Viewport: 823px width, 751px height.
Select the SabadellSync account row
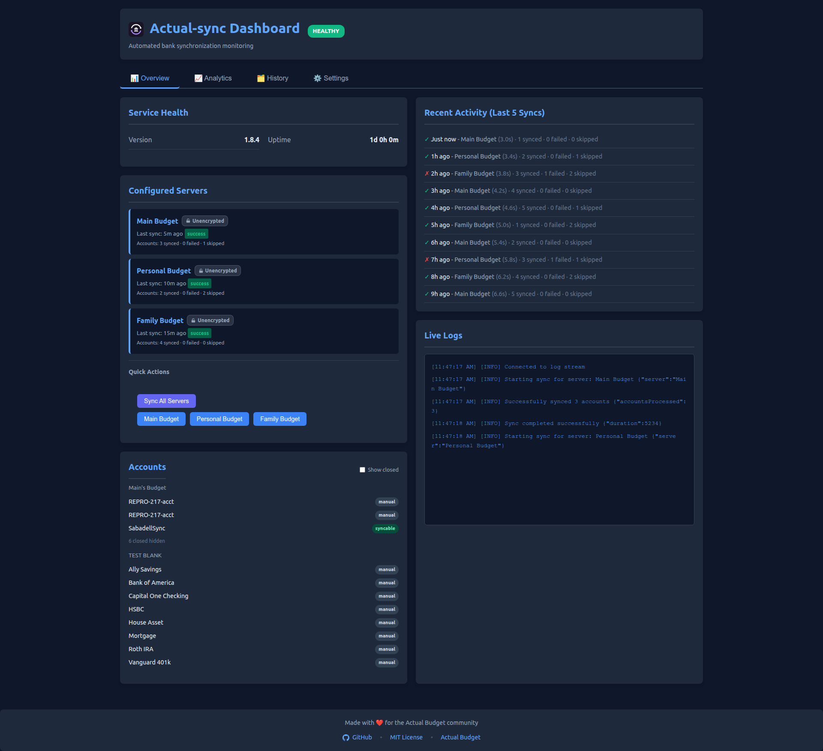click(263, 528)
